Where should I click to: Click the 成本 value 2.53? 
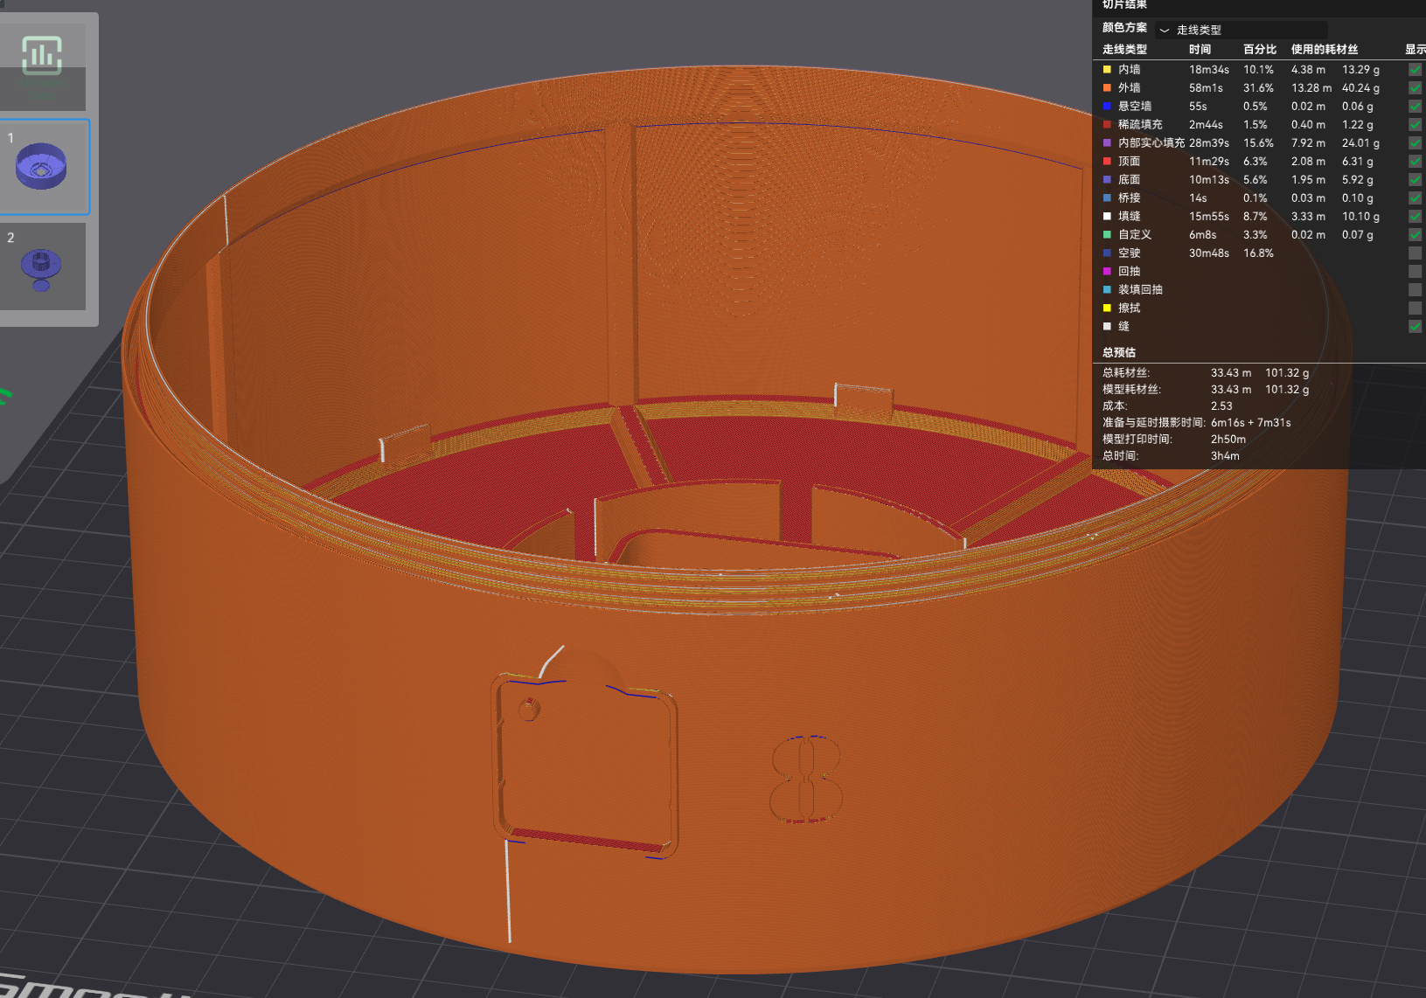point(1221,405)
